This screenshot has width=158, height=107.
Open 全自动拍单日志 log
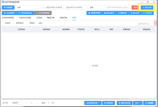coord(25,13)
